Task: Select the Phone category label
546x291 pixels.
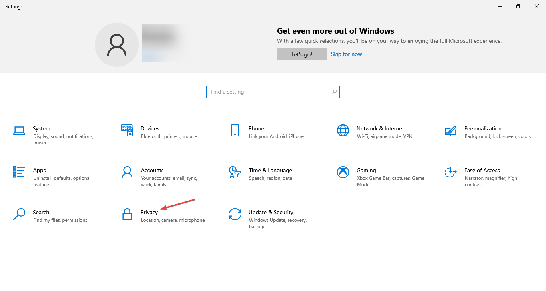Action: coord(256,128)
